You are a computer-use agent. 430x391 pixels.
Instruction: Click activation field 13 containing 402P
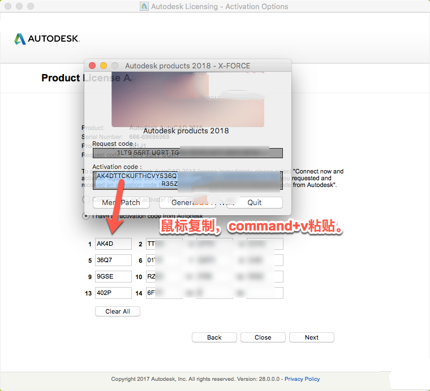113,293
